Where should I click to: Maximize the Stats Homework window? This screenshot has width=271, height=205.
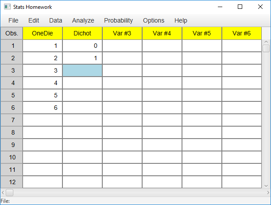click(240, 7)
